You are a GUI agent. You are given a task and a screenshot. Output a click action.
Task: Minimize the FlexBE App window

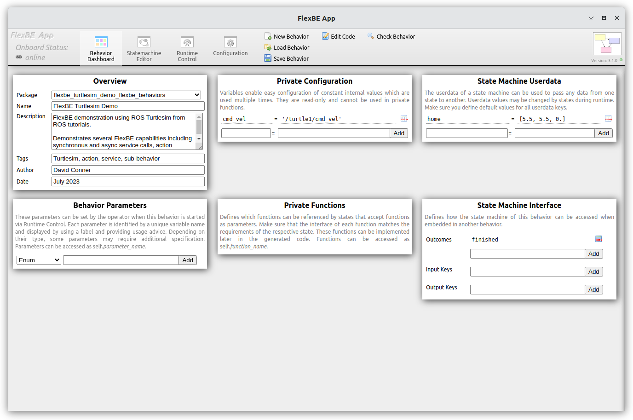(x=591, y=18)
